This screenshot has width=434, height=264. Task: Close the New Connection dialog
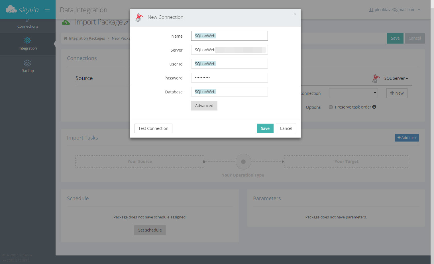(x=295, y=14)
